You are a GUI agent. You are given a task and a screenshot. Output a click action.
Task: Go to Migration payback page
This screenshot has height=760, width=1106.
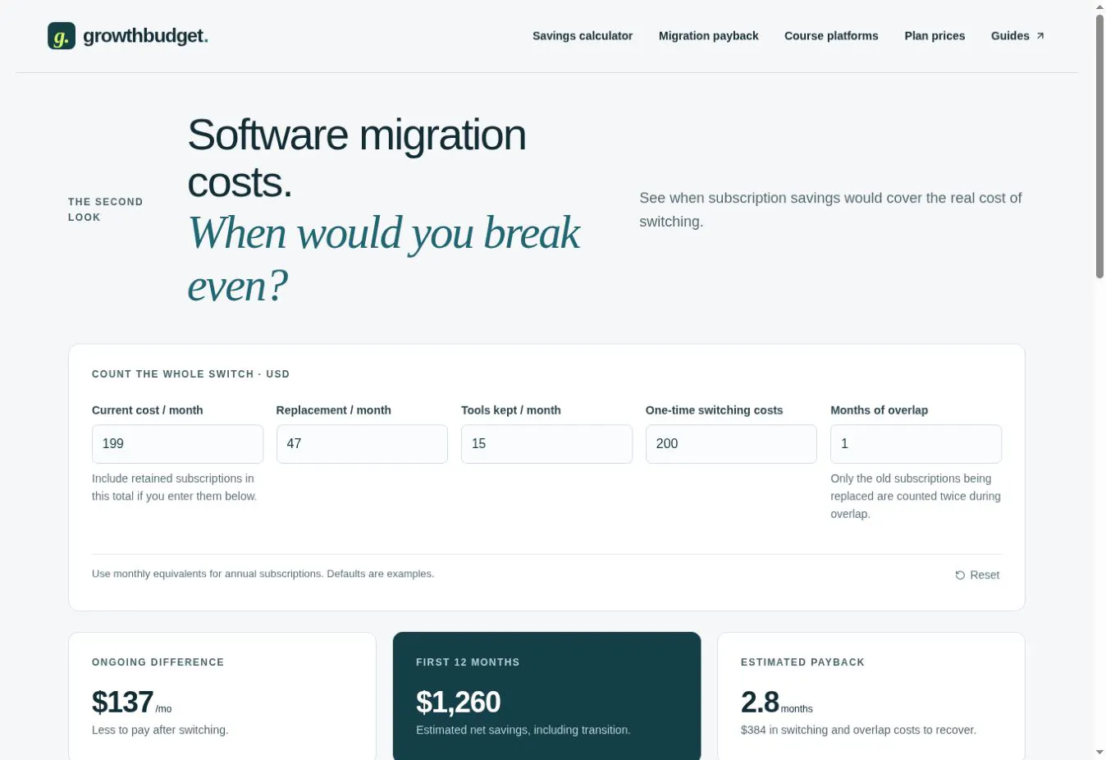[709, 36]
